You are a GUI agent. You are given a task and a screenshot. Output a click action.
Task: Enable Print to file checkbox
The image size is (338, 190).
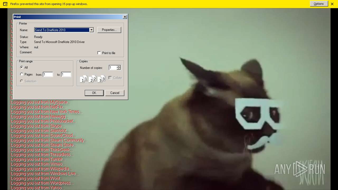point(99,53)
